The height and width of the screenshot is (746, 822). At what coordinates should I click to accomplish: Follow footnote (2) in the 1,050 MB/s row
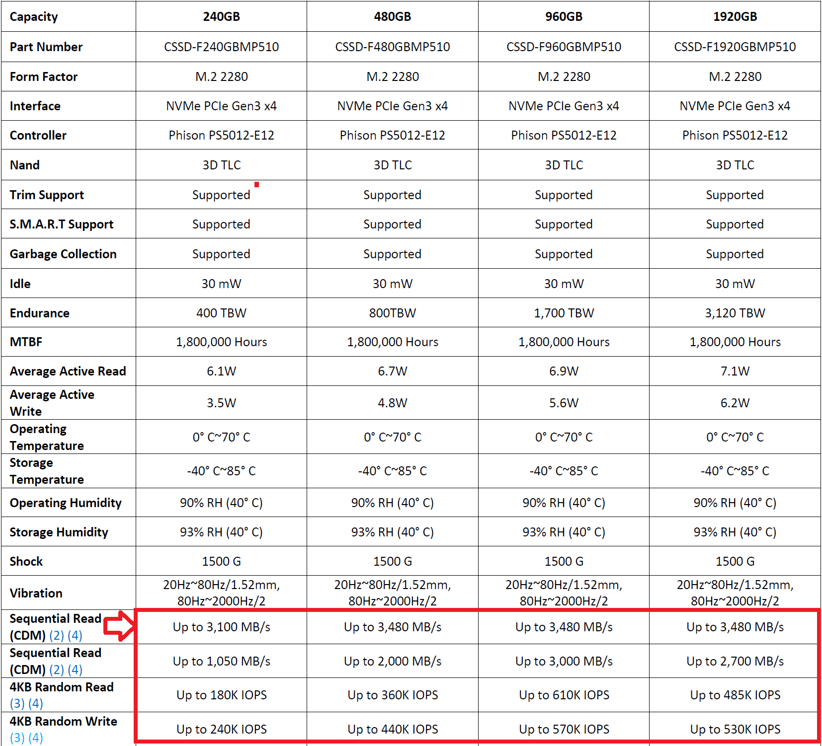(x=57, y=670)
